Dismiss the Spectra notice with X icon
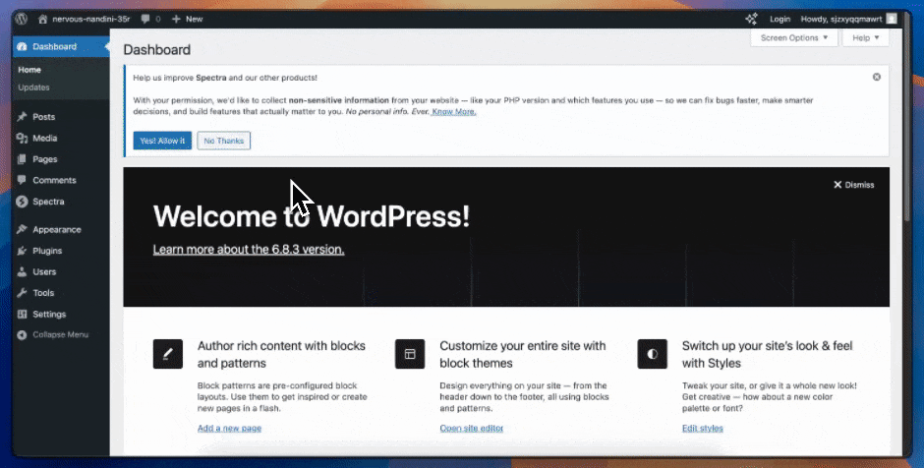Screen dimensions: 924x468 [x=876, y=77]
